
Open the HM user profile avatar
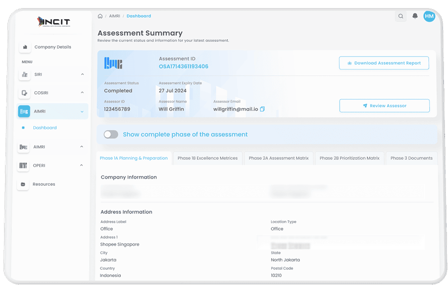[x=429, y=16]
